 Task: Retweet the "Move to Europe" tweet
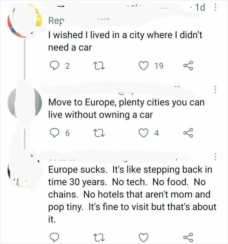coord(99,133)
